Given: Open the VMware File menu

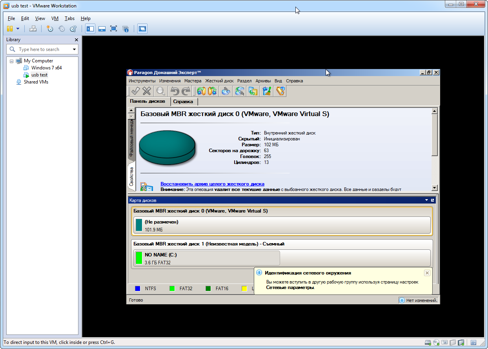Looking at the screenshot, I should point(11,18).
